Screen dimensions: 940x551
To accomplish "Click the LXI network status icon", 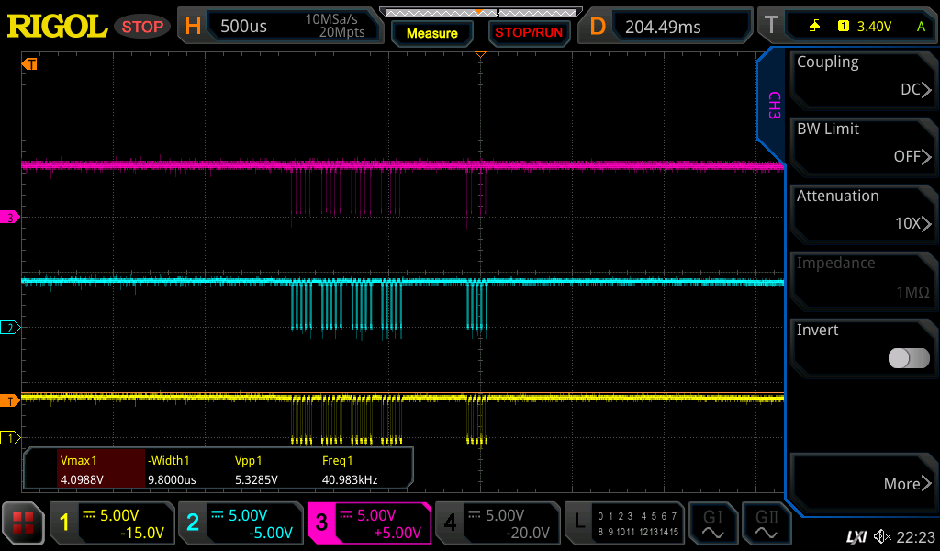I will pos(856,536).
